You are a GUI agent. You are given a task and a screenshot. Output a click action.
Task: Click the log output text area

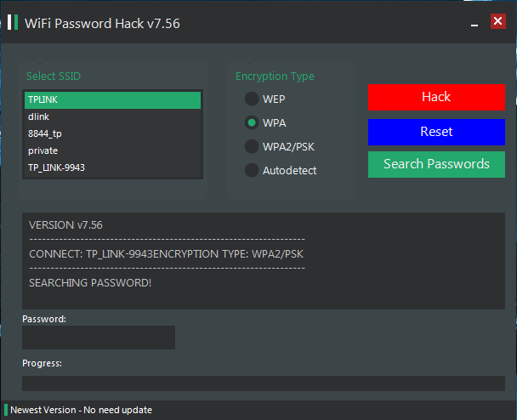point(264,261)
